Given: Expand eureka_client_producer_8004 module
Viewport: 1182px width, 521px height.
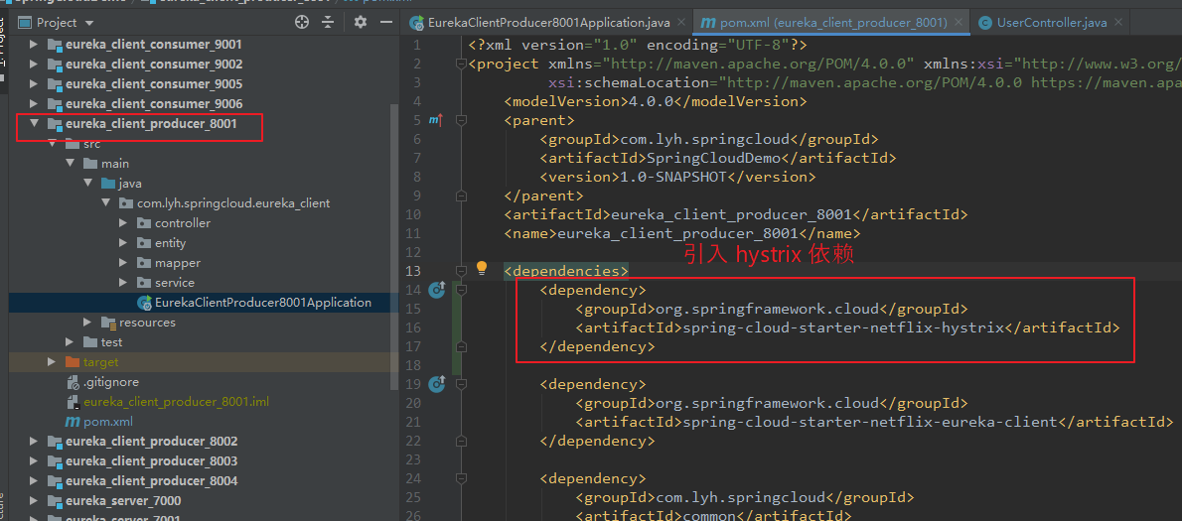Looking at the screenshot, I should coord(33,480).
